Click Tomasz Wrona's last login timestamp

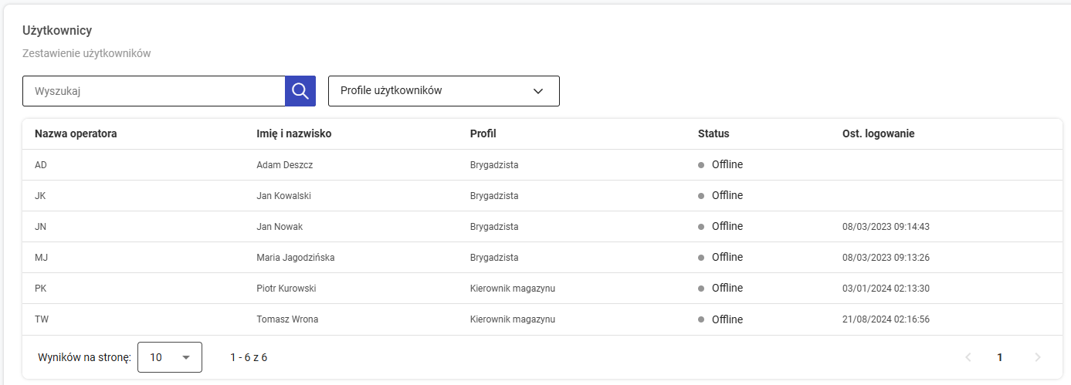(x=886, y=319)
